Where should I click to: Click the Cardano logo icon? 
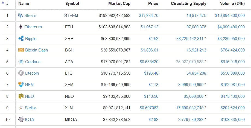click(x=21, y=62)
